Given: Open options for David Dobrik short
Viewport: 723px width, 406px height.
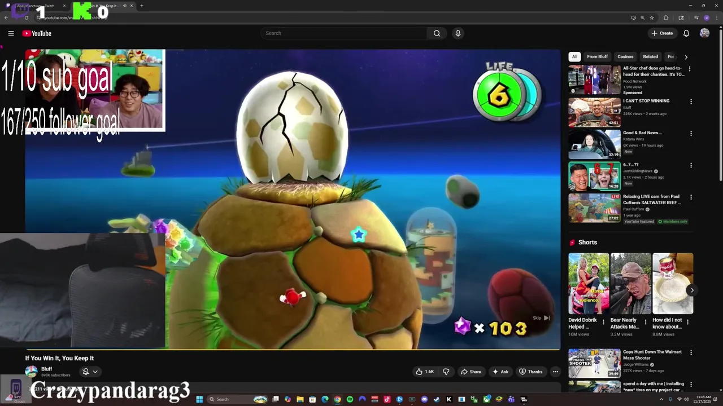Looking at the screenshot, I should [603, 323].
